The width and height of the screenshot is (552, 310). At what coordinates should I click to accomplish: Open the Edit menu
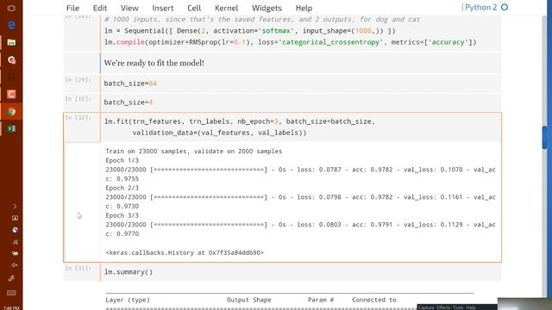(100, 8)
